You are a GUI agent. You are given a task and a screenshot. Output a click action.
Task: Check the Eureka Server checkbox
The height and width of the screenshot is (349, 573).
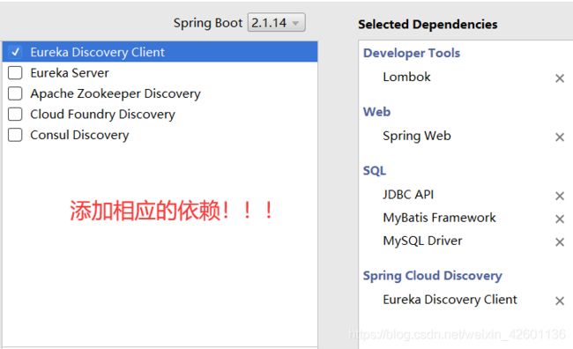(15, 73)
